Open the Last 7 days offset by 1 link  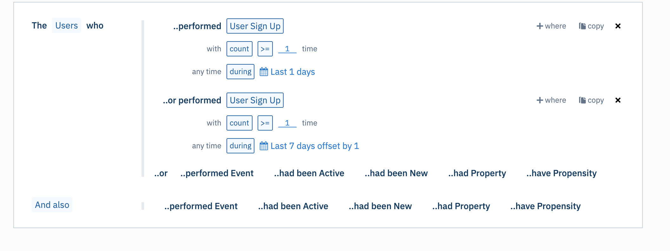coord(315,146)
